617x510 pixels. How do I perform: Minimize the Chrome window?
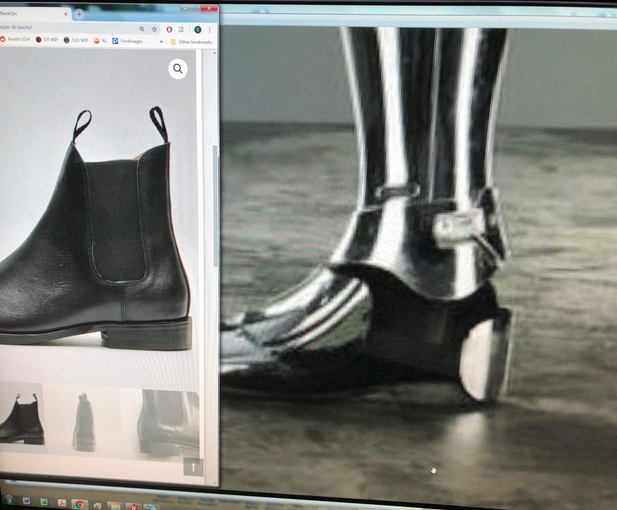coord(185,8)
